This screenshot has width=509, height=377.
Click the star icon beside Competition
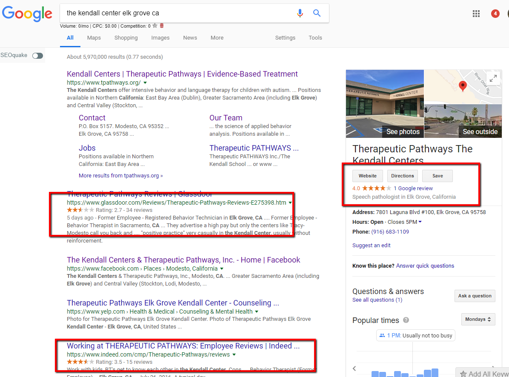click(x=155, y=26)
